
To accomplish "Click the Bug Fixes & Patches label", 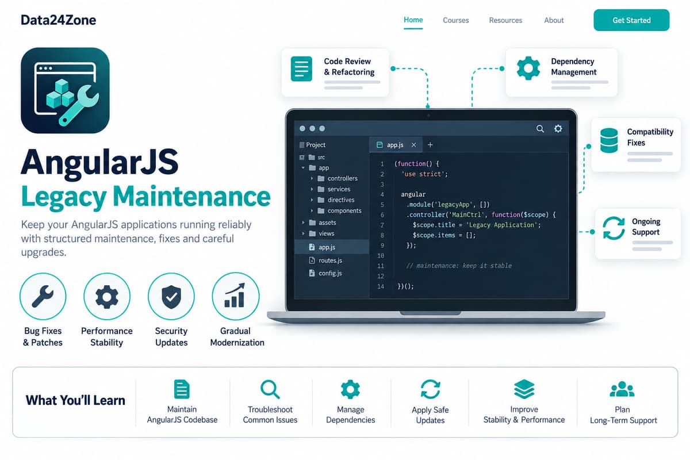I will [x=43, y=336].
